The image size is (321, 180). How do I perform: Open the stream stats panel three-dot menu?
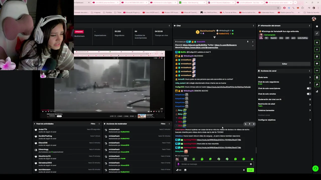tap(169, 25)
